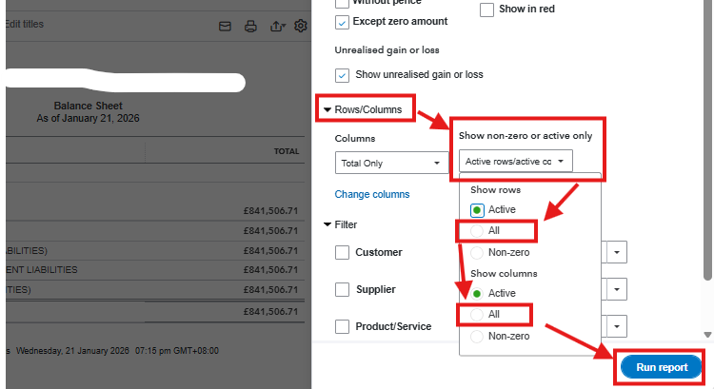Image resolution: width=714 pixels, height=389 pixels.
Task: Toggle the Except zero amount checkbox
Action: (343, 21)
